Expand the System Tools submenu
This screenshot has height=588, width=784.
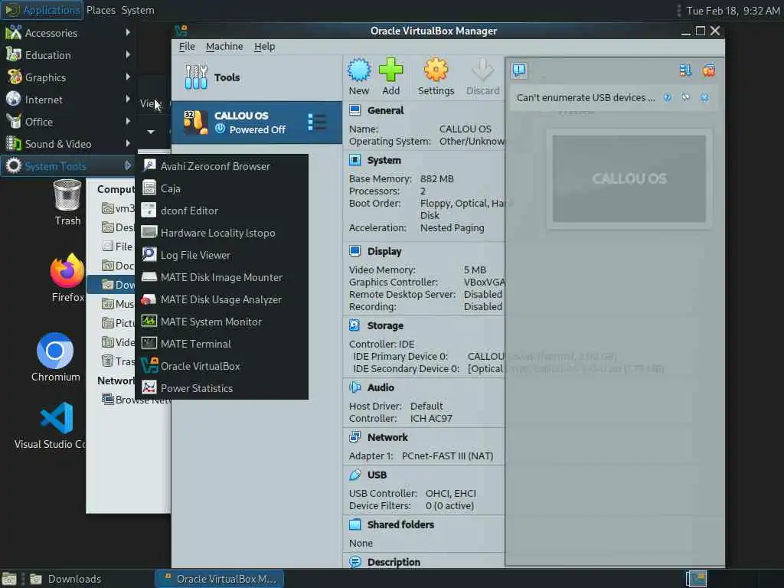pyautogui.click(x=68, y=166)
